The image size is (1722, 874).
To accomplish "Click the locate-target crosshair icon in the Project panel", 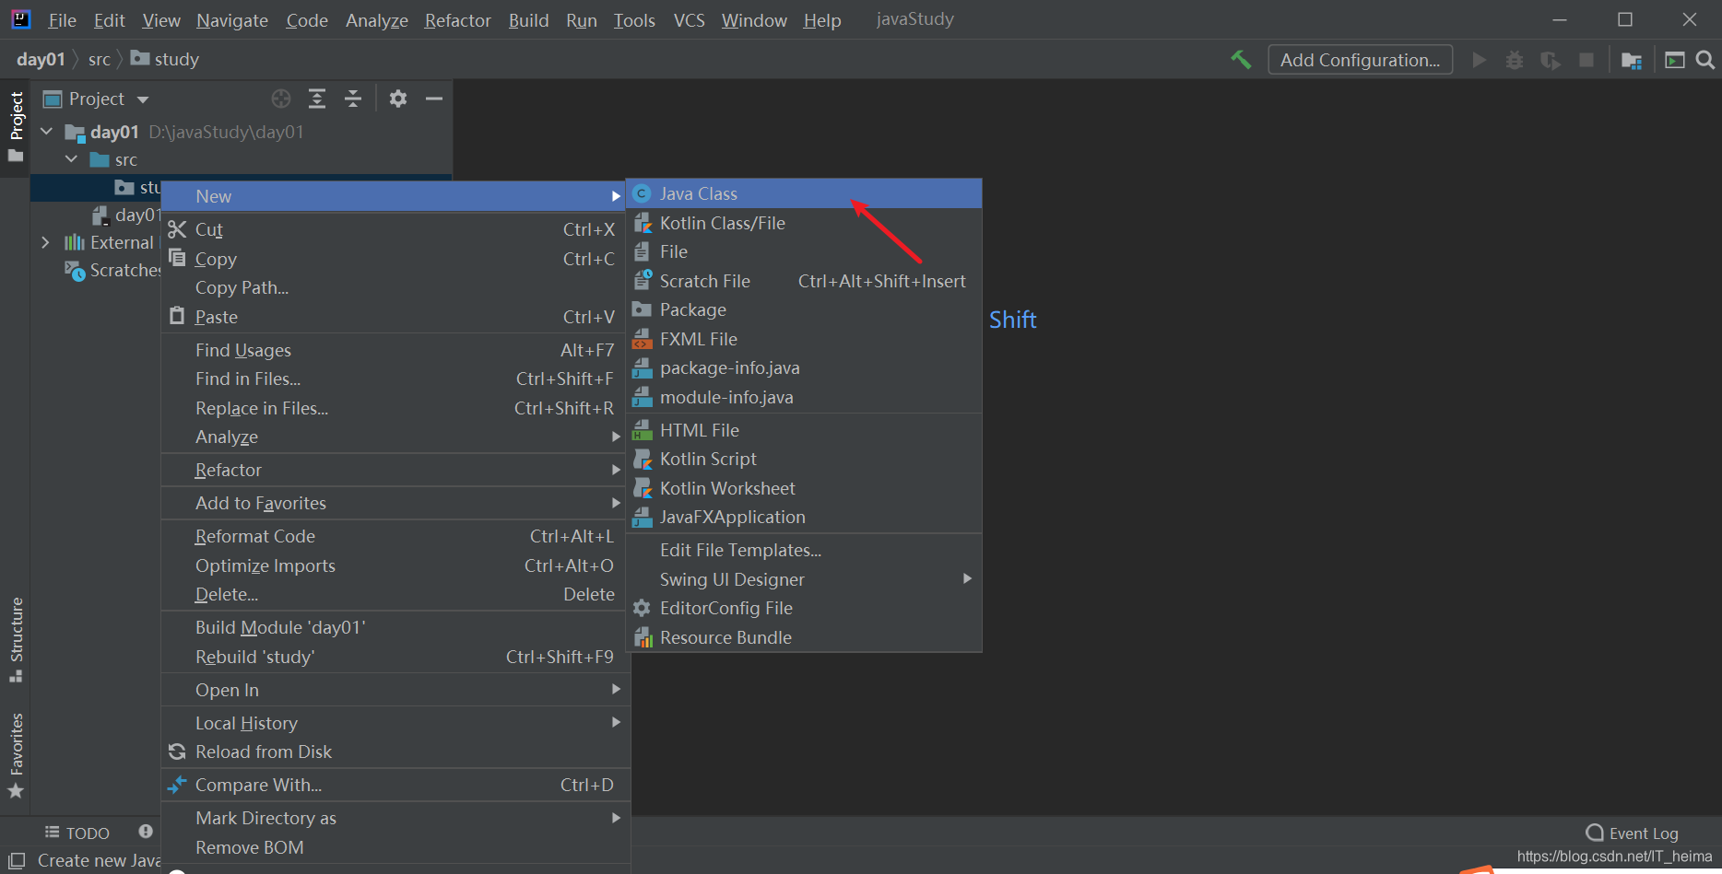I will click(x=281, y=99).
